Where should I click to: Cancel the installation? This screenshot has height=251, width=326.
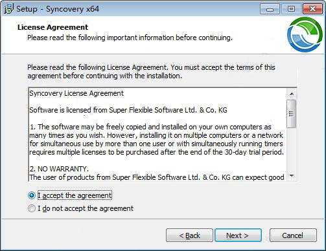click(x=293, y=235)
